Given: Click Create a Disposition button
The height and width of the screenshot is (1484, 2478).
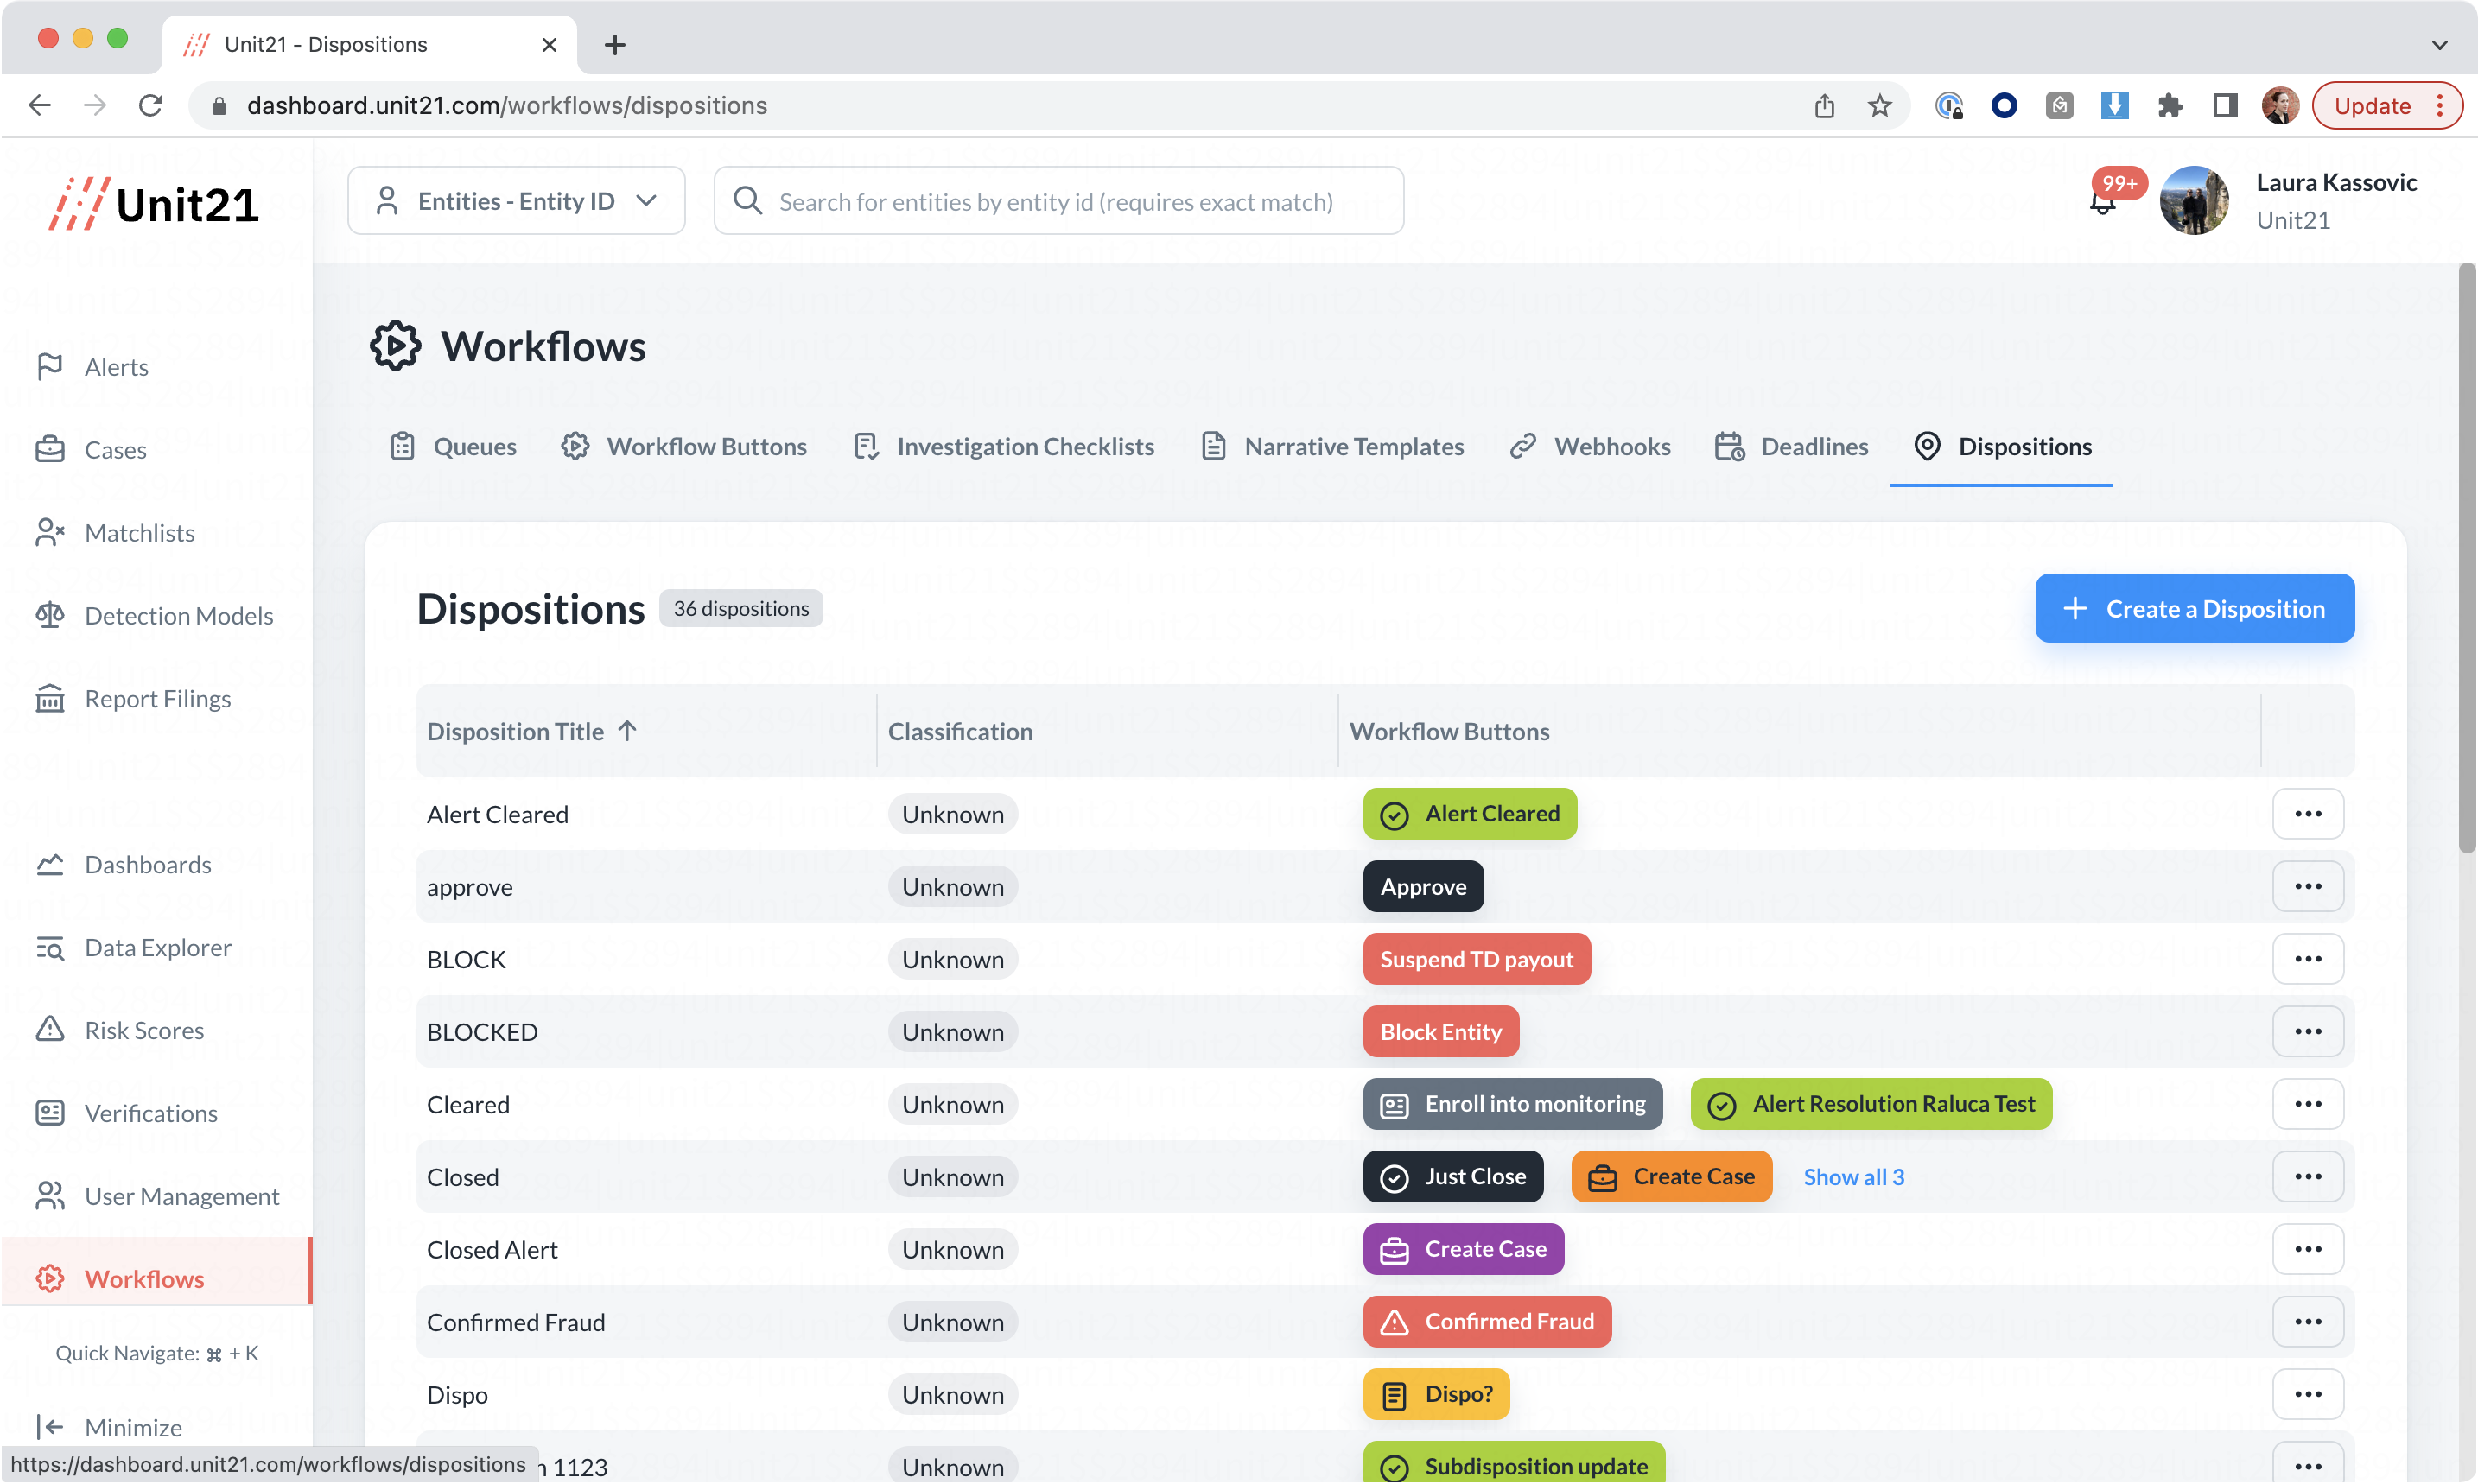Looking at the screenshot, I should 2194,608.
